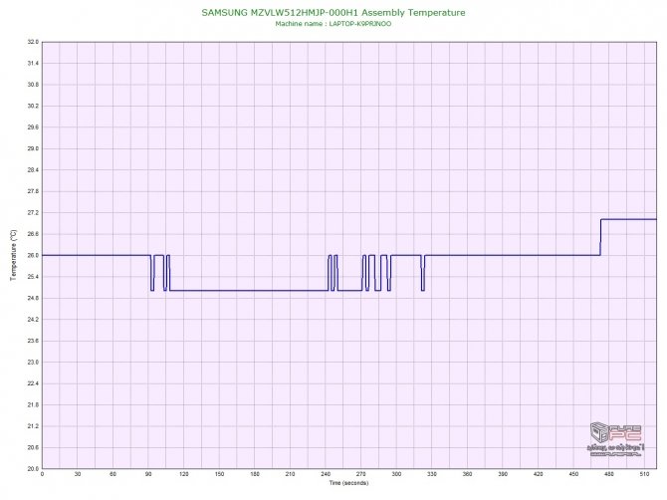667x500 pixels.
Task: Select the 29.6 label on temperature axis
Action: click(x=33, y=127)
